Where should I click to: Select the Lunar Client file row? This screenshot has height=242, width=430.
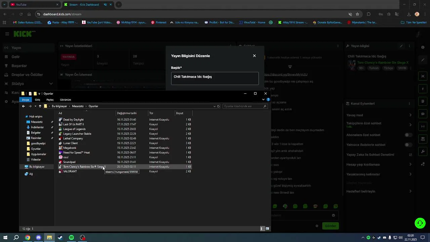[125, 143]
